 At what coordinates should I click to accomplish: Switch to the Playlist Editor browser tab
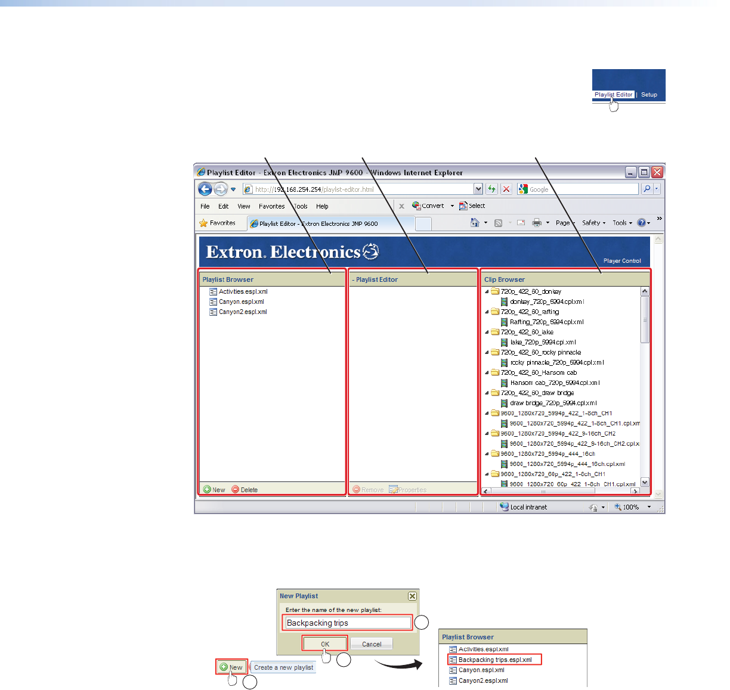click(x=330, y=223)
